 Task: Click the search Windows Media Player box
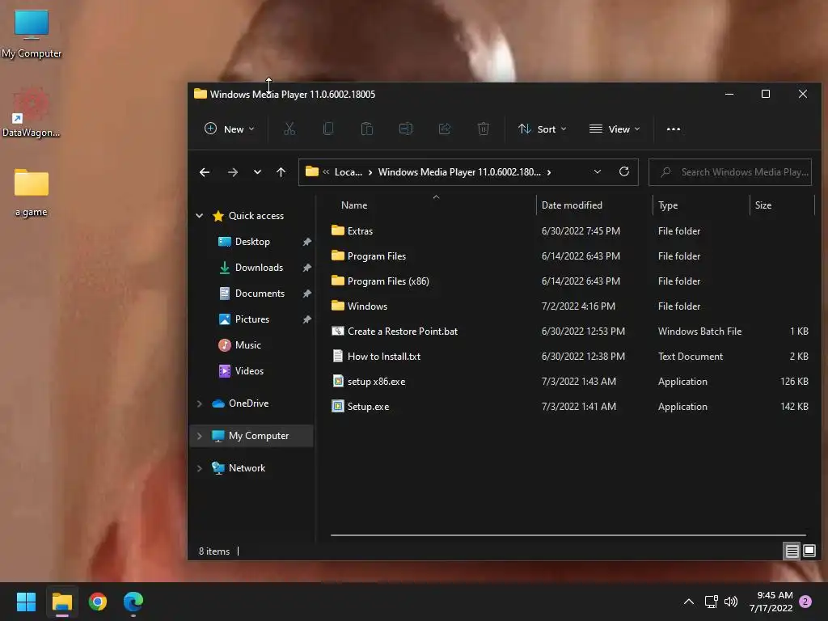point(730,172)
